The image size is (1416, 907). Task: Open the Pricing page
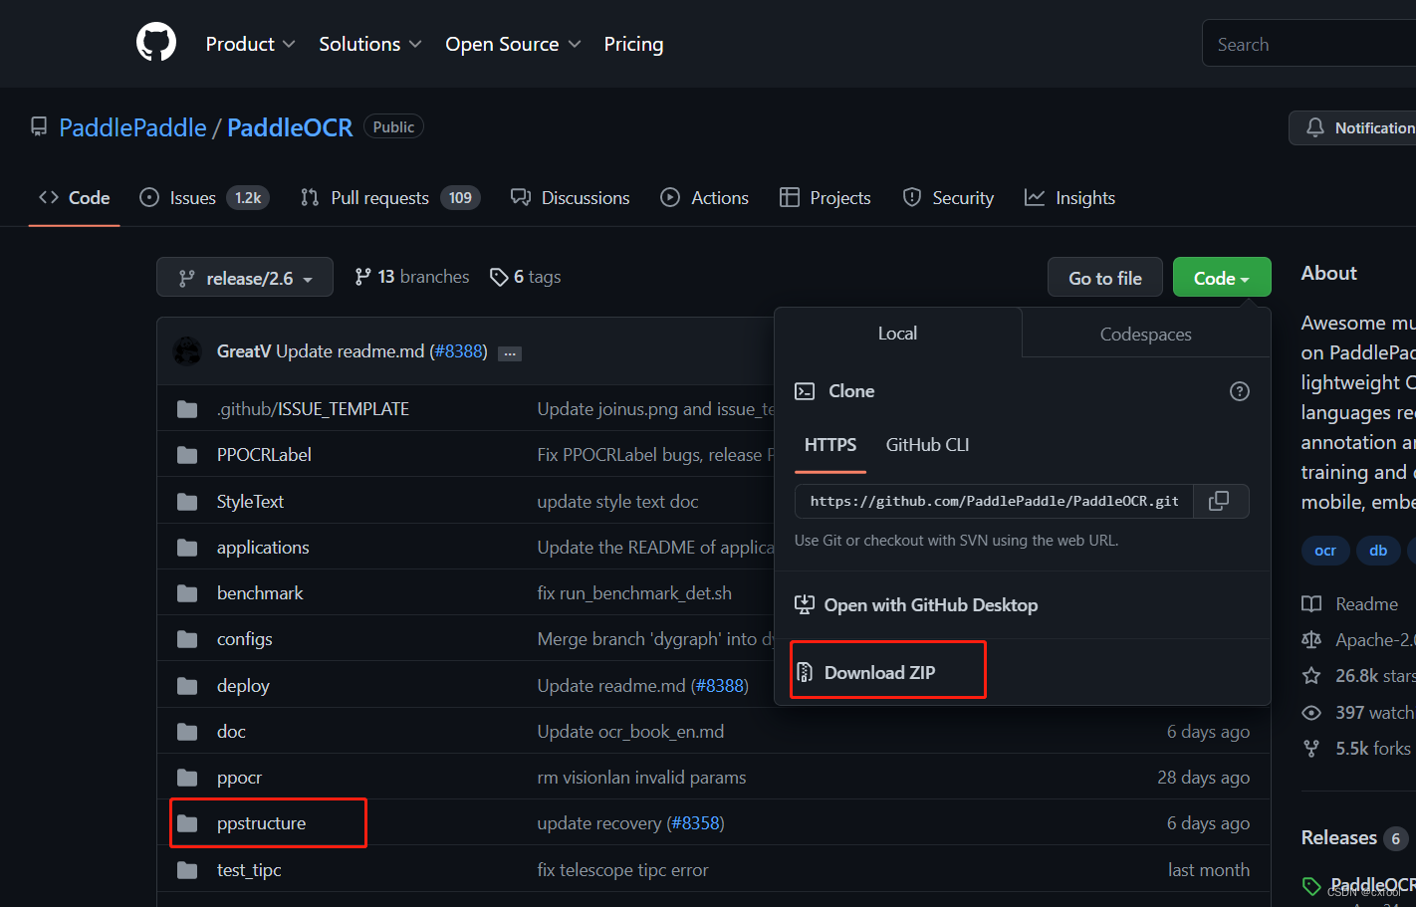tap(633, 44)
